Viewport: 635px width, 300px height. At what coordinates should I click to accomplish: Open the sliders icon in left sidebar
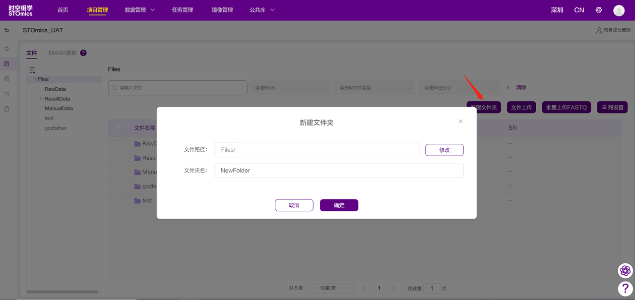(6, 94)
